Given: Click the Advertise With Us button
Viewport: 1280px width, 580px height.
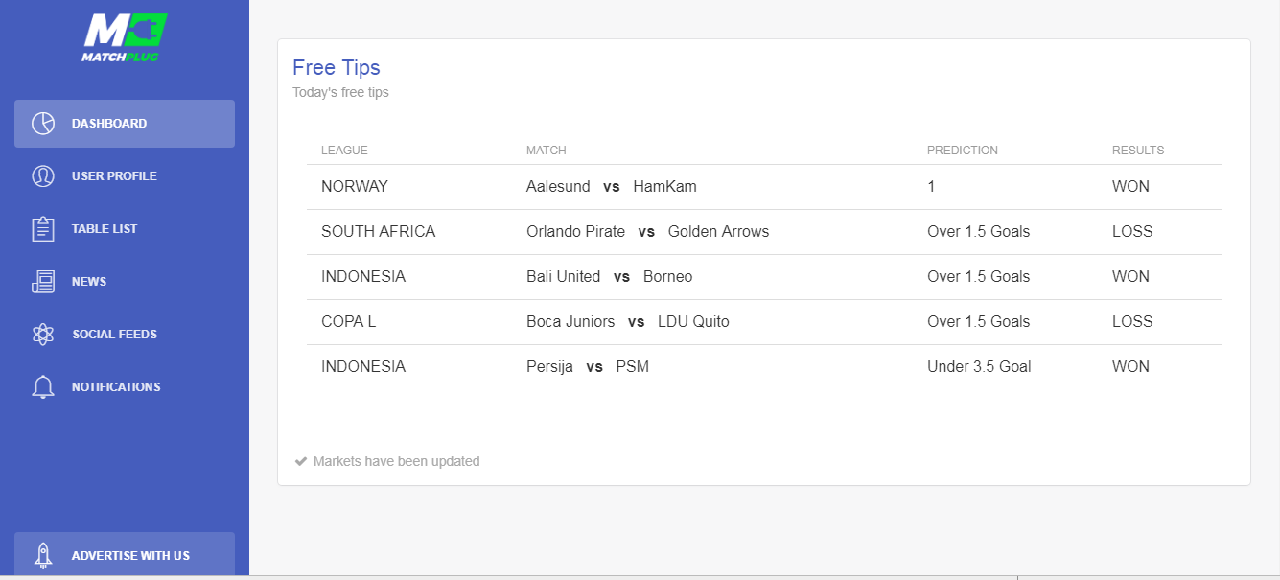Looking at the screenshot, I should pos(125,554).
